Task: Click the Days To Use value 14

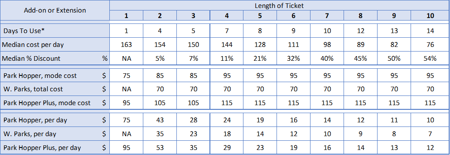Action: pyautogui.click(x=430, y=31)
